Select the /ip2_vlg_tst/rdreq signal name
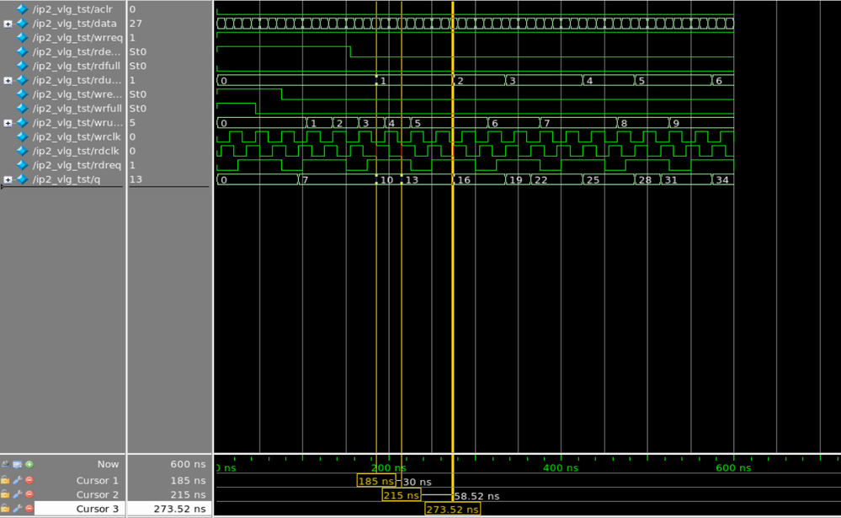 pos(77,165)
